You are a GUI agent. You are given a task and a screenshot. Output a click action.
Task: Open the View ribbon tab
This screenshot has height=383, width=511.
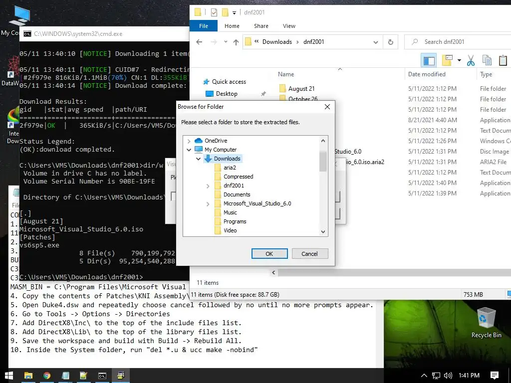[x=289, y=26]
